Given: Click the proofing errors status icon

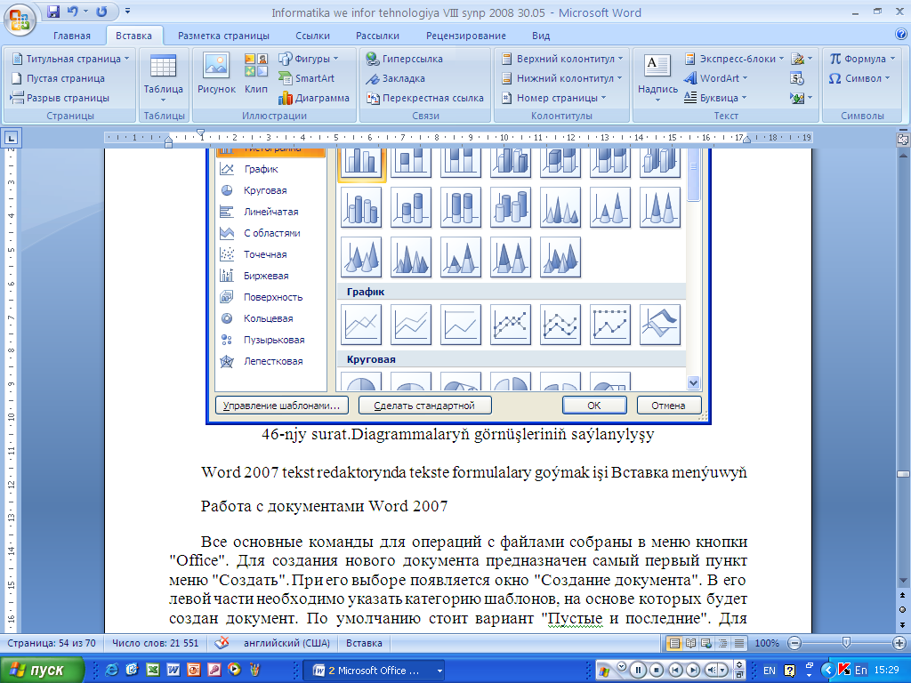Looking at the screenshot, I should 222,643.
